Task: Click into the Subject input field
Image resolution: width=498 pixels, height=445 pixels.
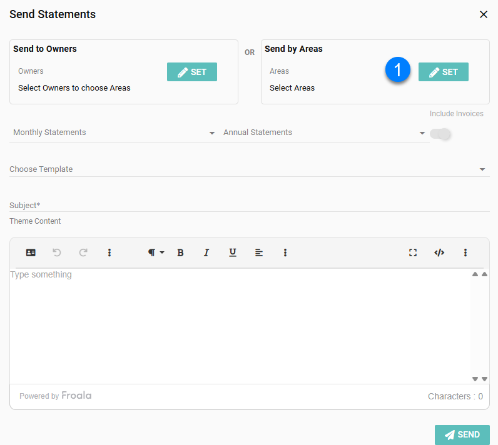Action: click(x=248, y=205)
